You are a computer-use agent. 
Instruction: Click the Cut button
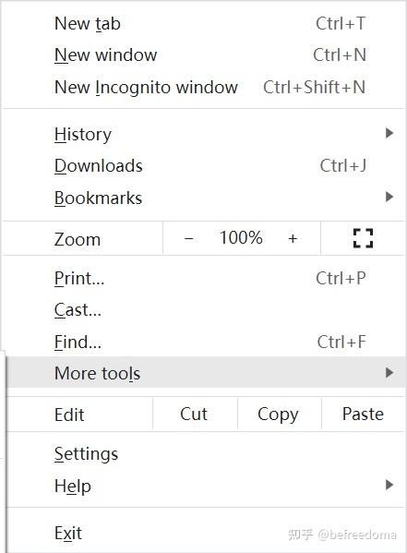(x=195, y=414)
